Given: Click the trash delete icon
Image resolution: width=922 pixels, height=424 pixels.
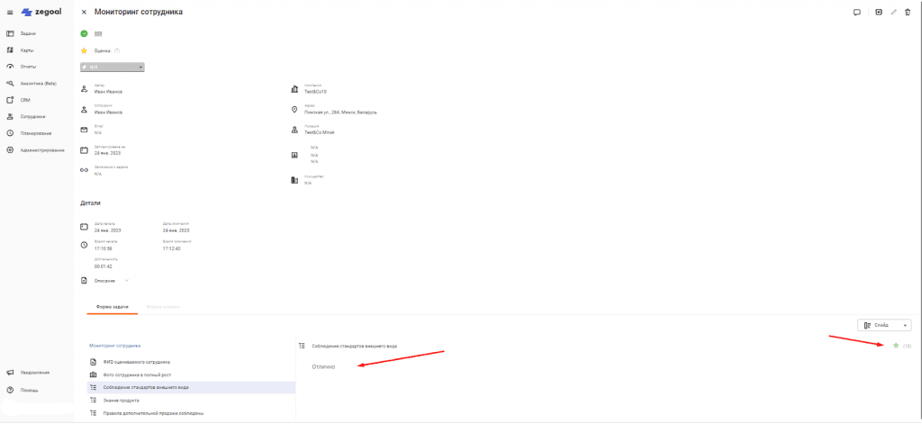Looking at the screenshot, I should 908,12.
